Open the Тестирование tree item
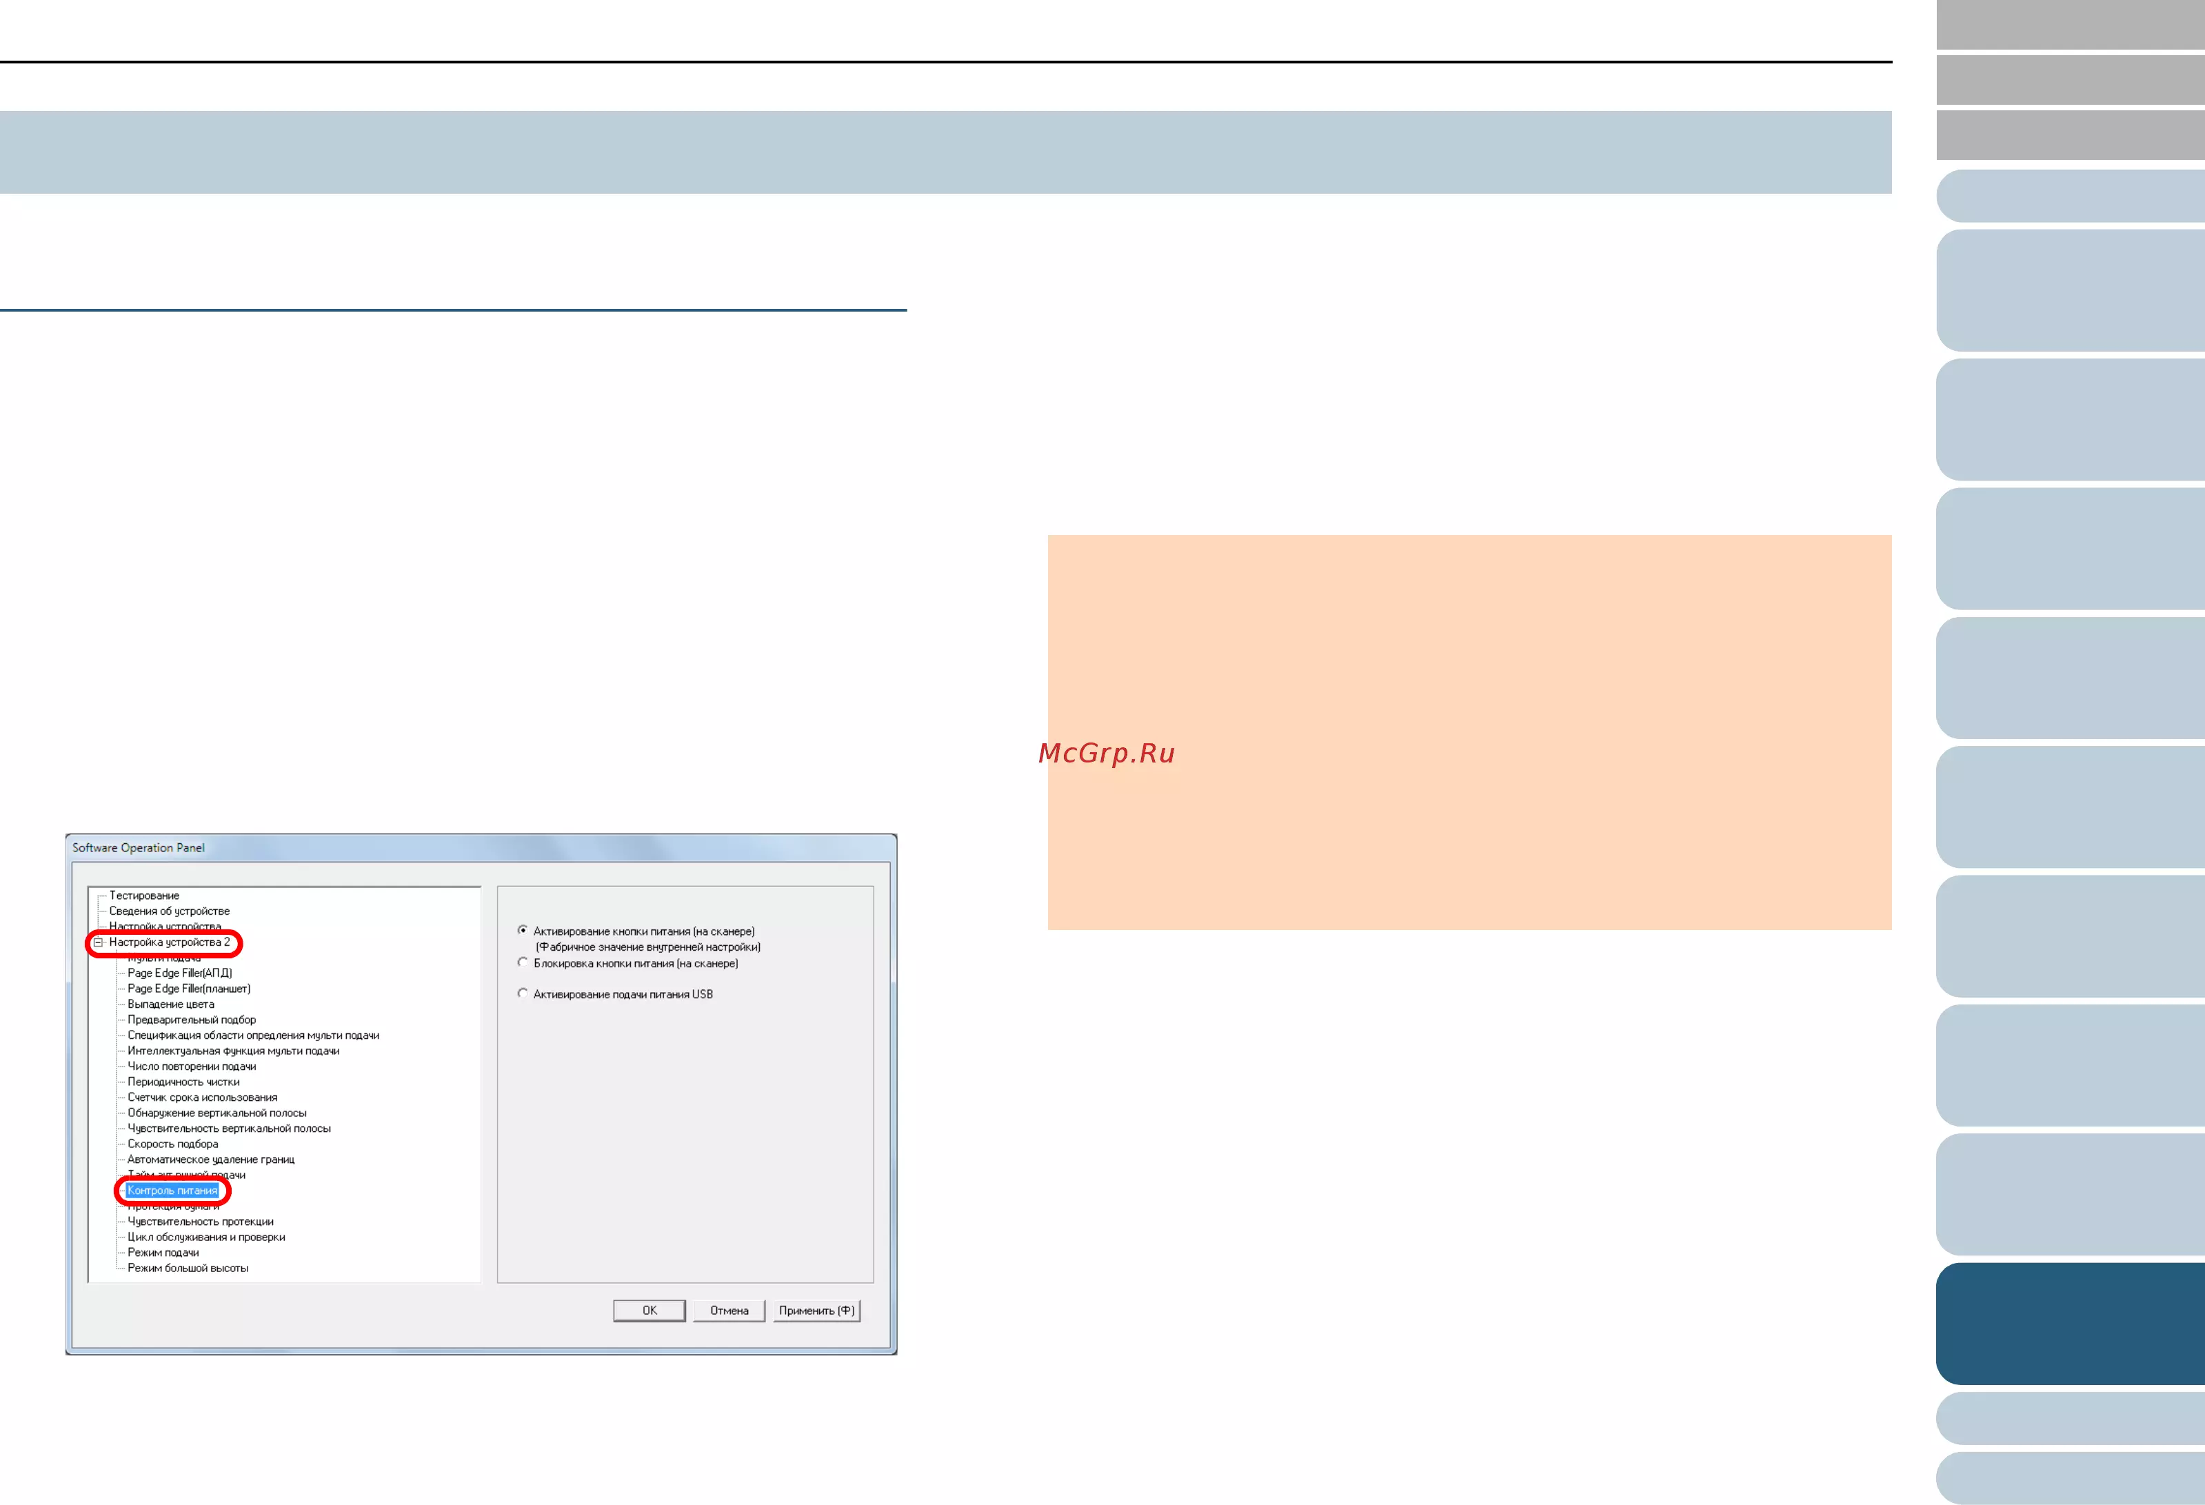This screenshot has width=2205, height=1505. click(144, 895)
